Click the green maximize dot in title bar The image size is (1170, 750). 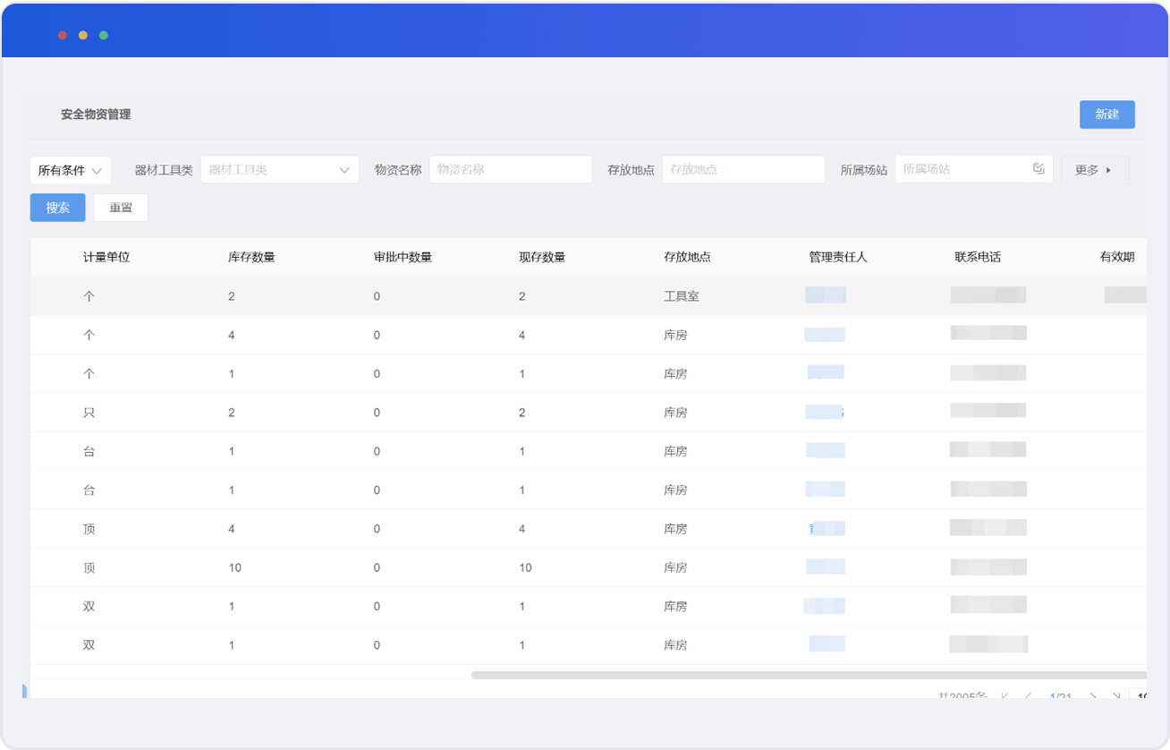click(104, 35)
